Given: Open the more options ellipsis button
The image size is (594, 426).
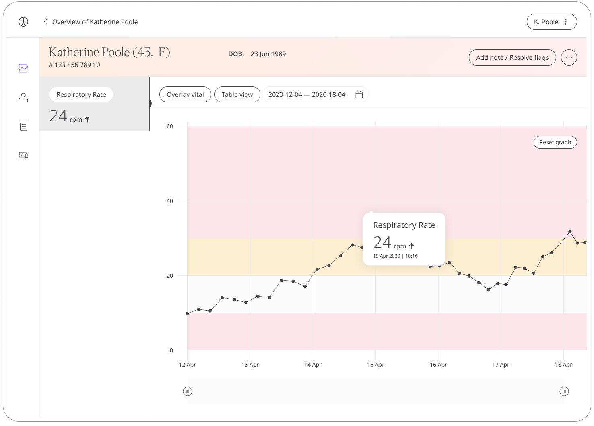Looking at the screenshot, I should pyautogui.click(x=569, y=57).
